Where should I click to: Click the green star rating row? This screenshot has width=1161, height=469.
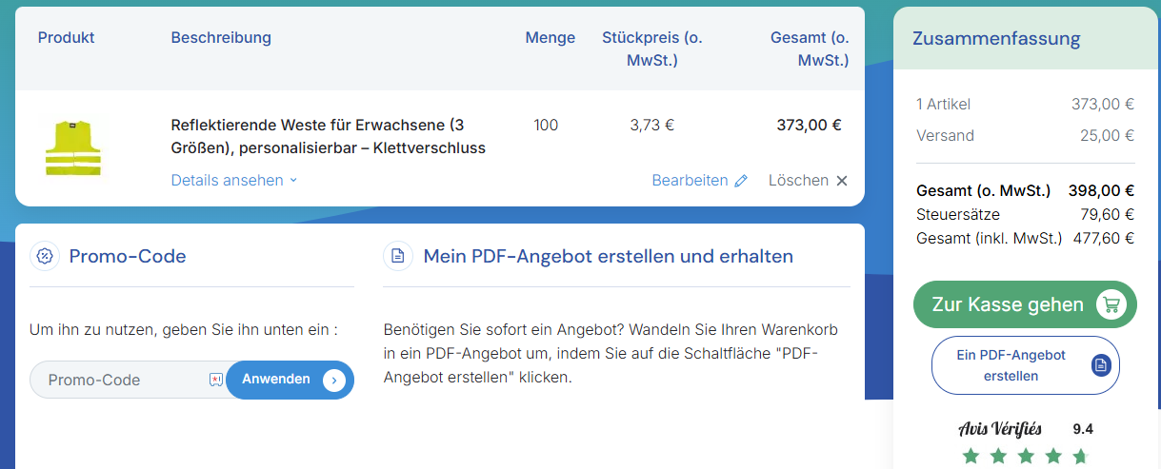[x=1025, y=457]
